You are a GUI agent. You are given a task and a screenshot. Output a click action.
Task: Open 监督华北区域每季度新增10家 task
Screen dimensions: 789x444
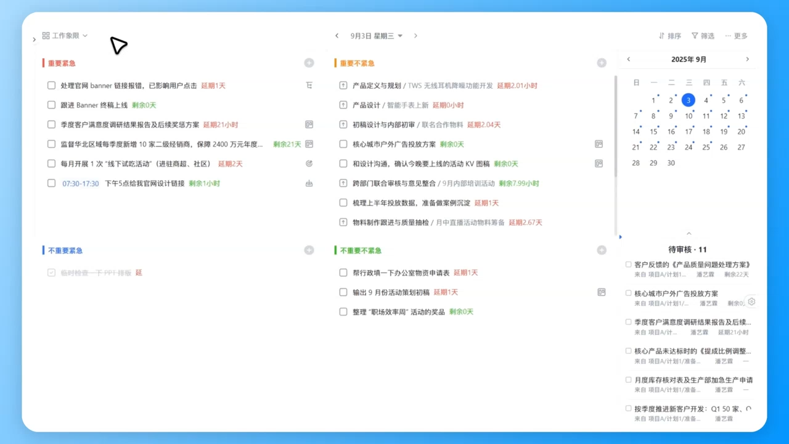tap(162, 144)
